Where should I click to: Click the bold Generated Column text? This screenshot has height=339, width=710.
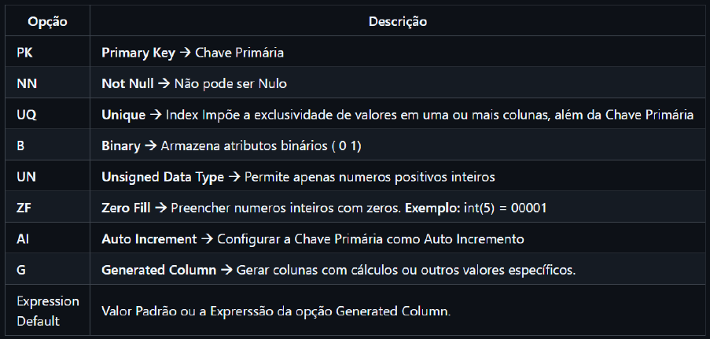click(x=159, y=270)
